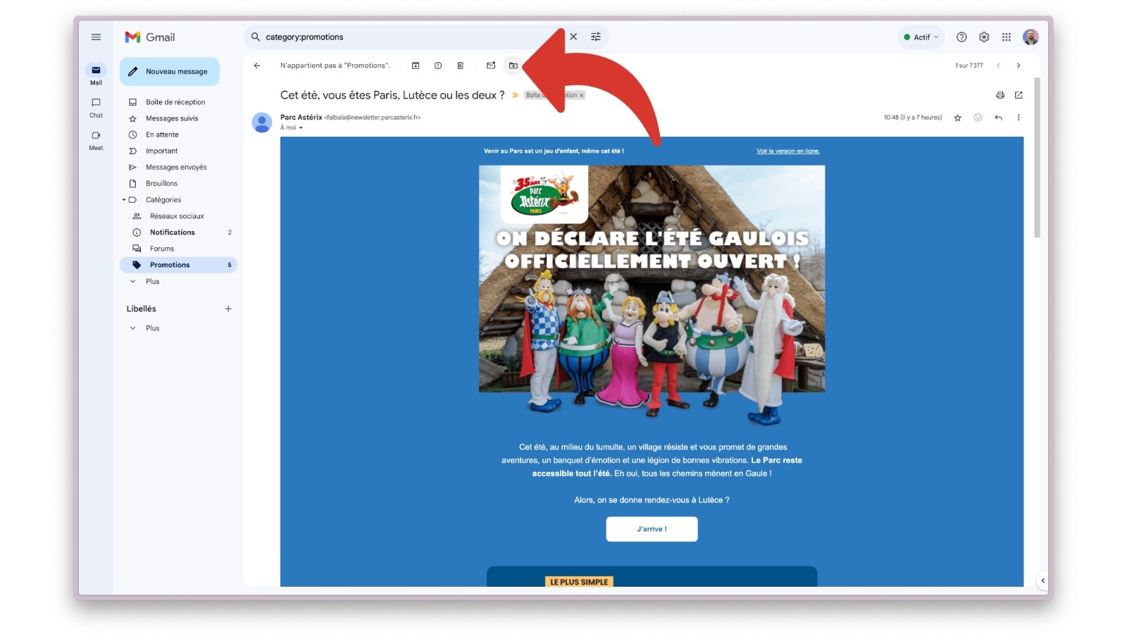Star this email

coord(958,118)
